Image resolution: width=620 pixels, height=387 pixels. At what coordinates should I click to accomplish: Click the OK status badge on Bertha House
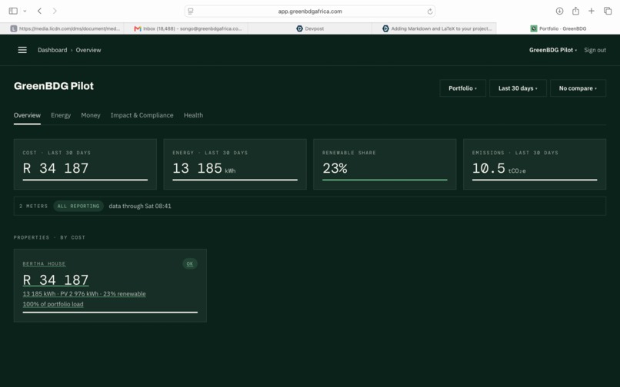(x=190, y=264)
